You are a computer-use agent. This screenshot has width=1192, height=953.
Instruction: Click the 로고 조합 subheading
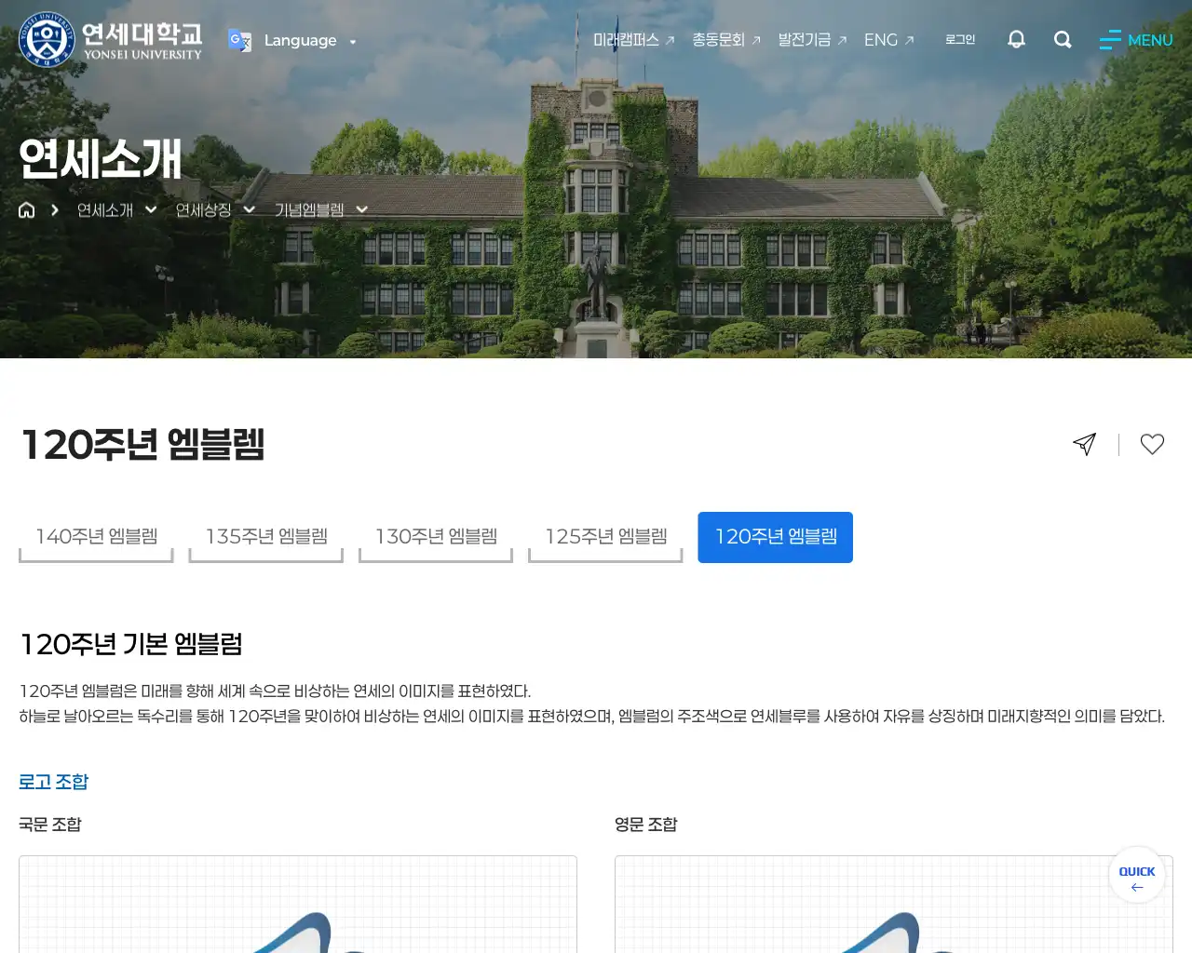tap(53, 782)
